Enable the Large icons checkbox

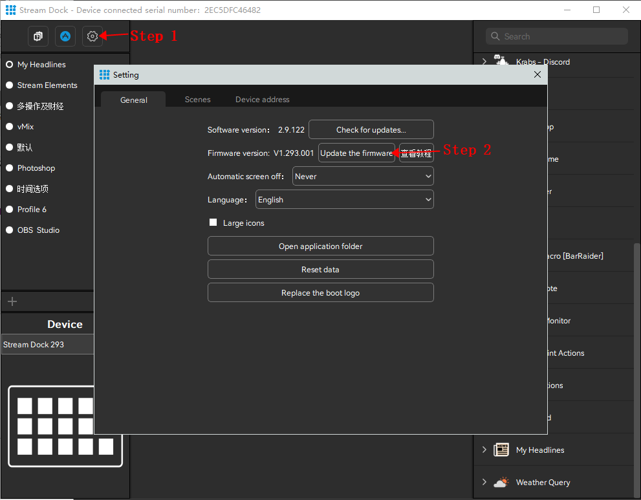[213, 223]
